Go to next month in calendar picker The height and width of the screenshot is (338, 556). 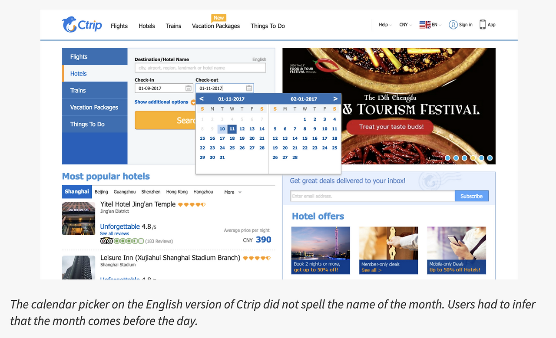coord(335,99)
